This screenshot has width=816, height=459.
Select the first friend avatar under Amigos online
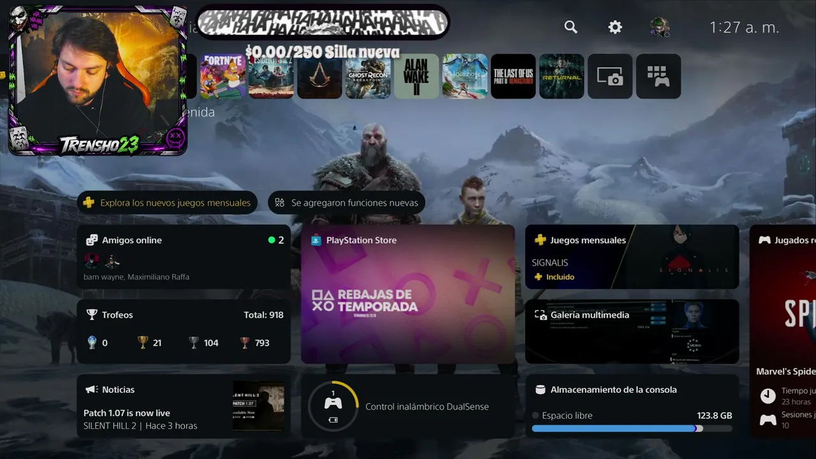coord(92,261)
